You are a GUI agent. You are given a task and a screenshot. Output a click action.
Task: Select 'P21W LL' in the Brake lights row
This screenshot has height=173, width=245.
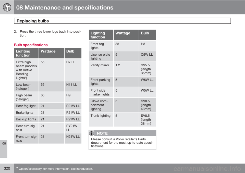[73, 113]
